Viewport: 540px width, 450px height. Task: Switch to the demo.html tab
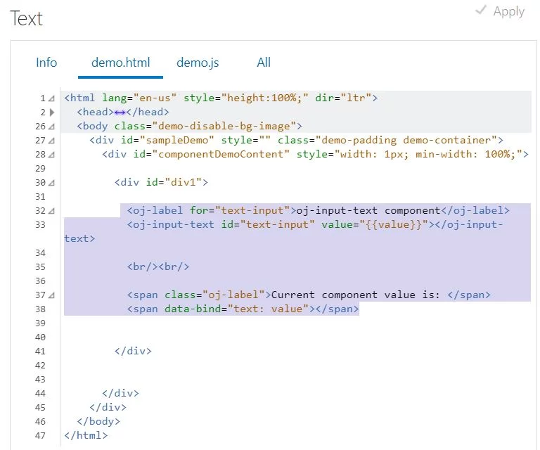tap(120, 63)
